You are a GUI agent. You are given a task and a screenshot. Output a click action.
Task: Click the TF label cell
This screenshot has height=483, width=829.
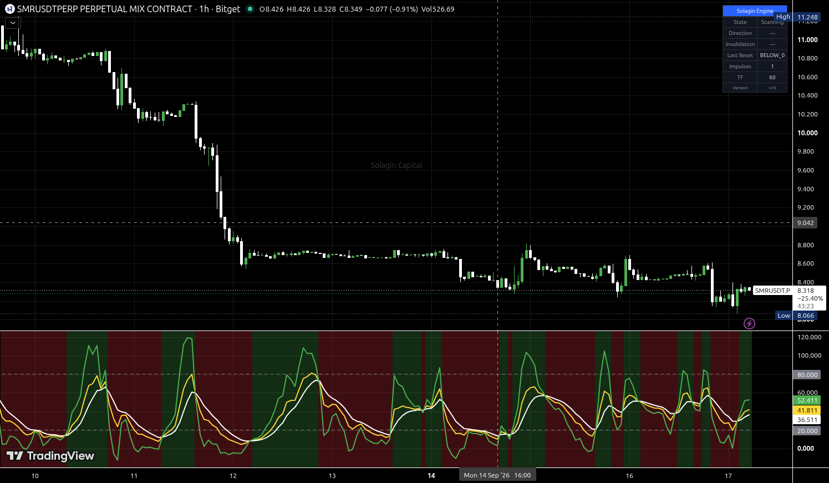pyautogui.click(x=740, y=78)
